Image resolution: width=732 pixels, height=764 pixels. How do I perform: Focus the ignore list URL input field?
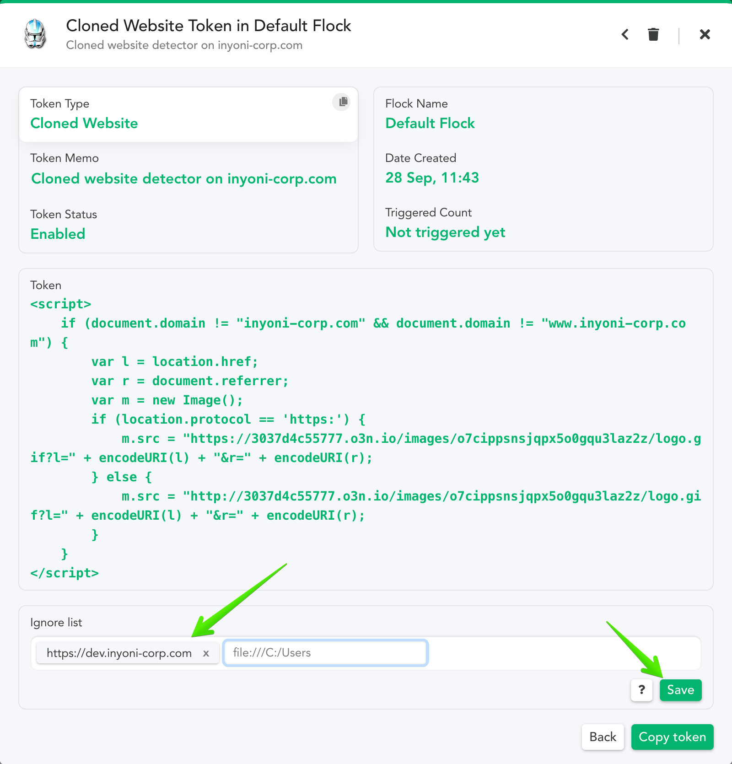[325, 653]
